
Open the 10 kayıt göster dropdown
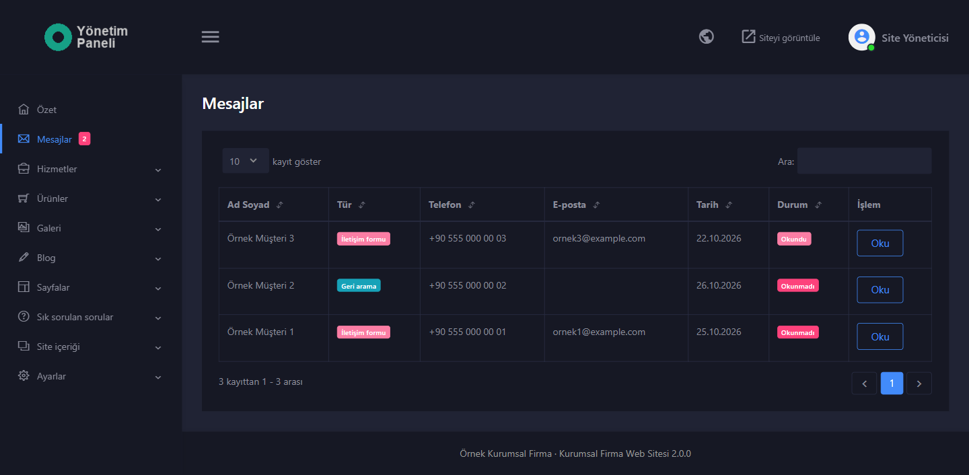point(246,161)
